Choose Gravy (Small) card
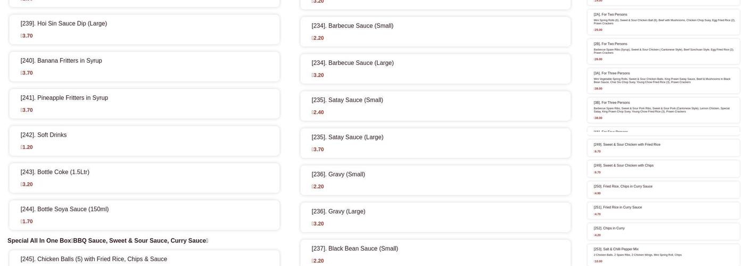The image size is (745, 266). pos(435,180)
